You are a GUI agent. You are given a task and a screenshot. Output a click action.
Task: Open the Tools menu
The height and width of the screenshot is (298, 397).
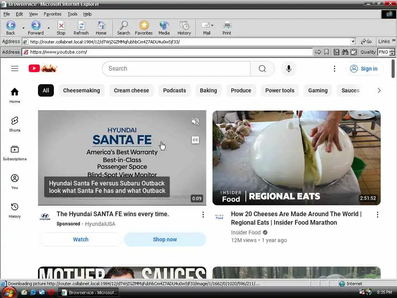click(x=72, y=14)
